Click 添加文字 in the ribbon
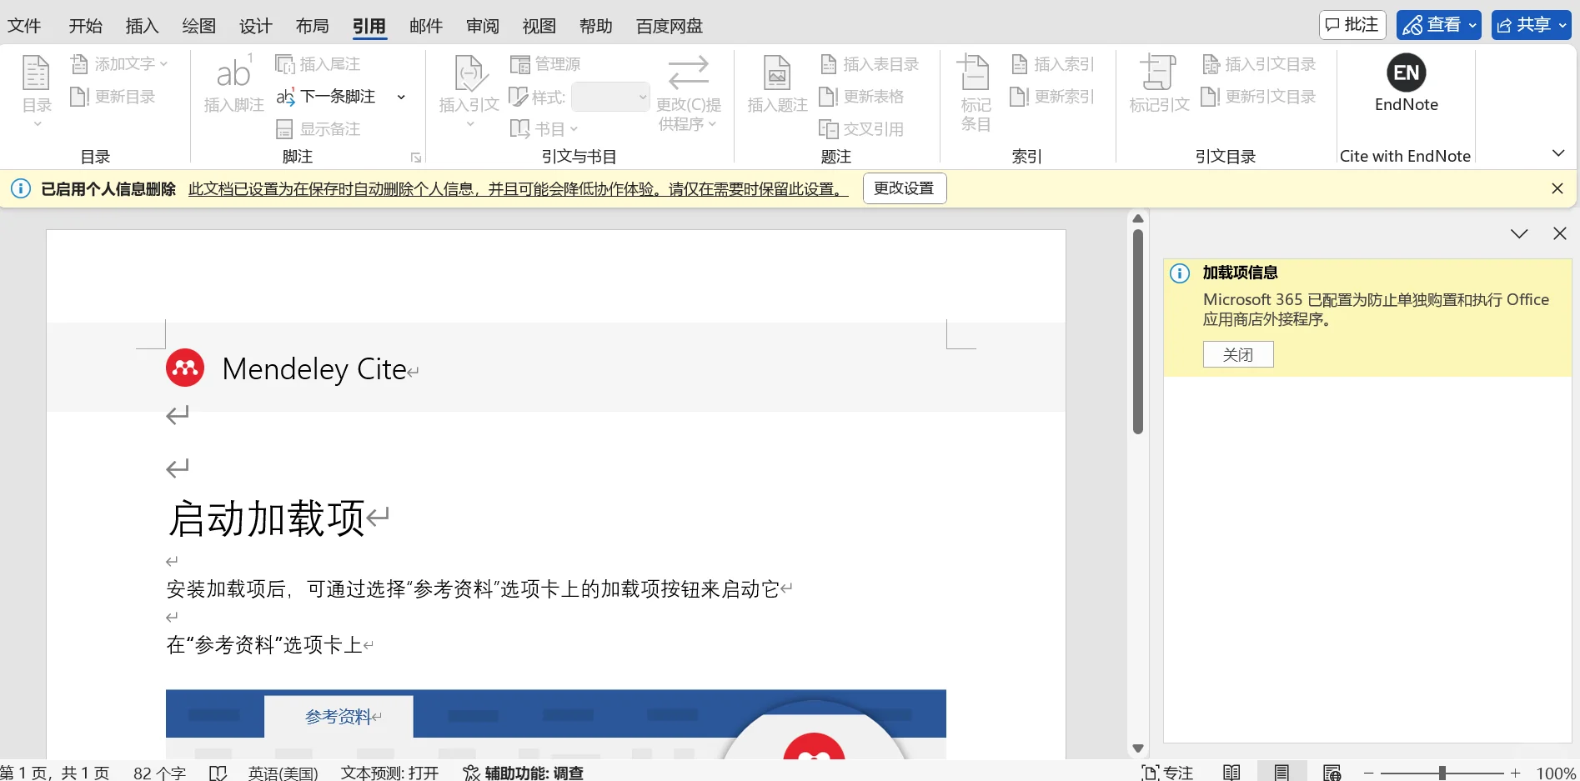 tap(119, 63)
